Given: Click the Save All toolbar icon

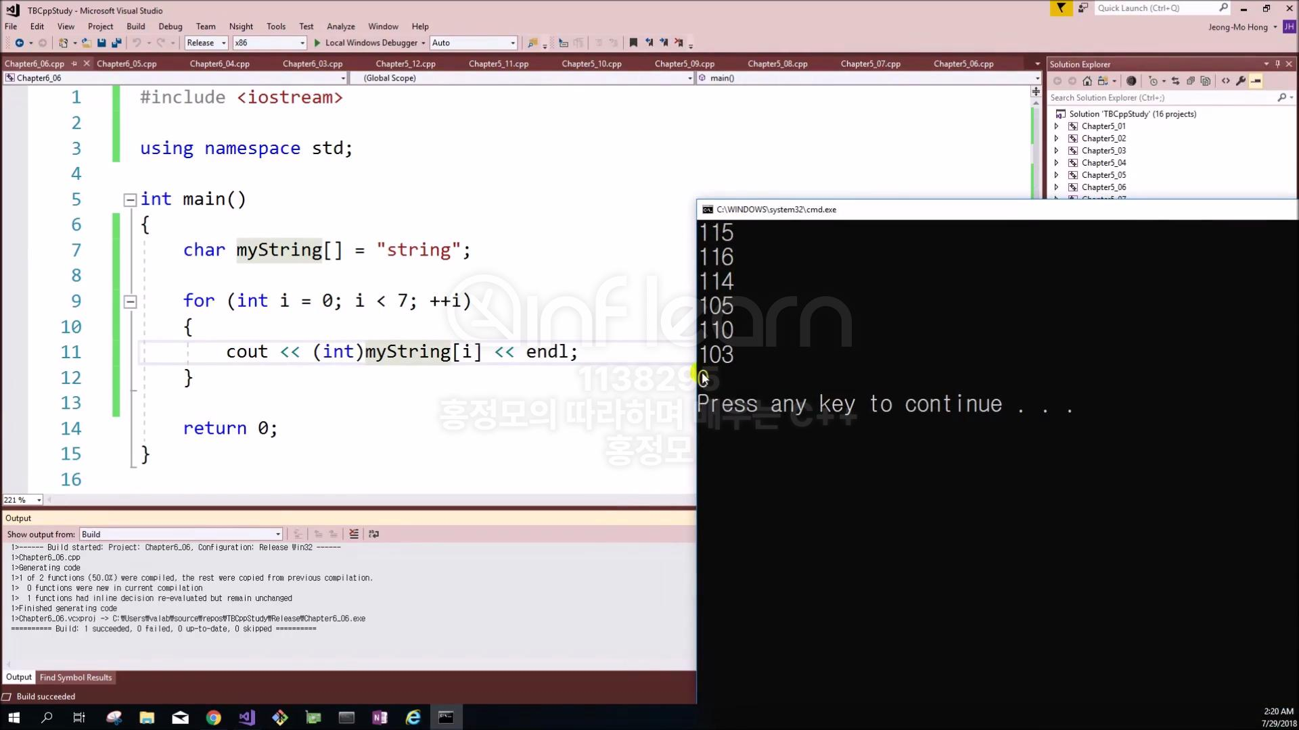Looking at the screenshot, I should pyautogui.click(x=116, y=43).
